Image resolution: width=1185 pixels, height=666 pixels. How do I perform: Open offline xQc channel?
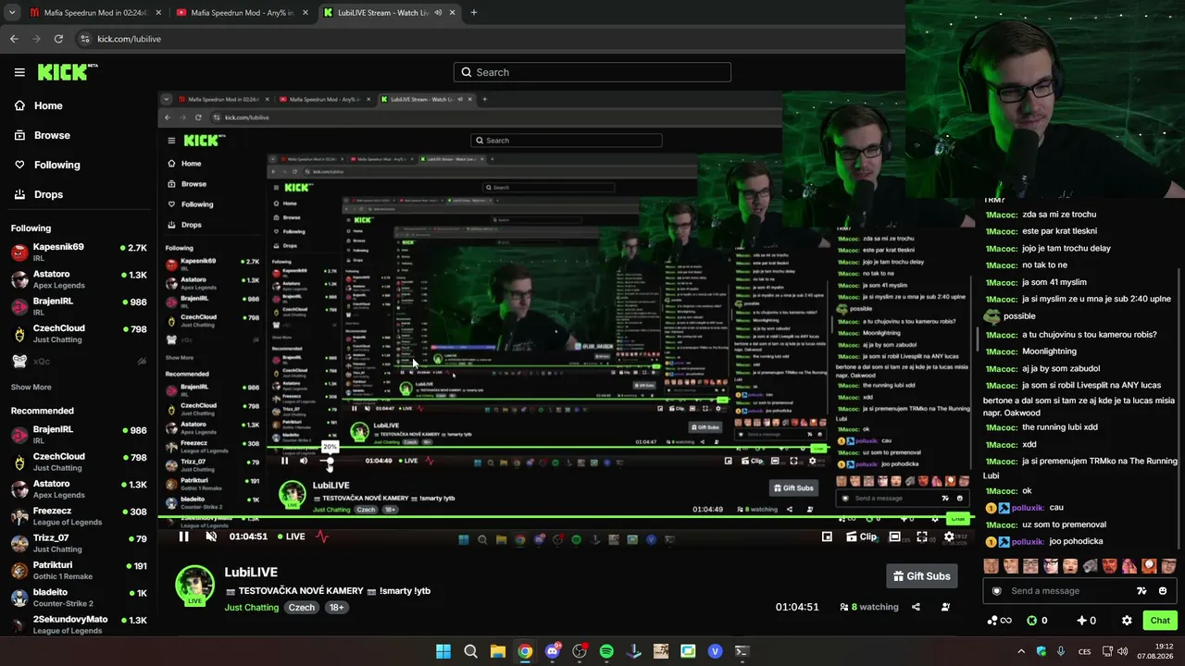79,361
